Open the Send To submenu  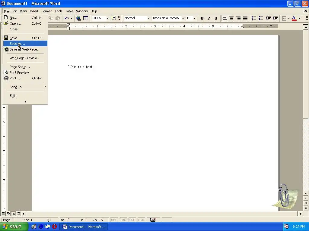pyautogui.click(x=25, y=87)
